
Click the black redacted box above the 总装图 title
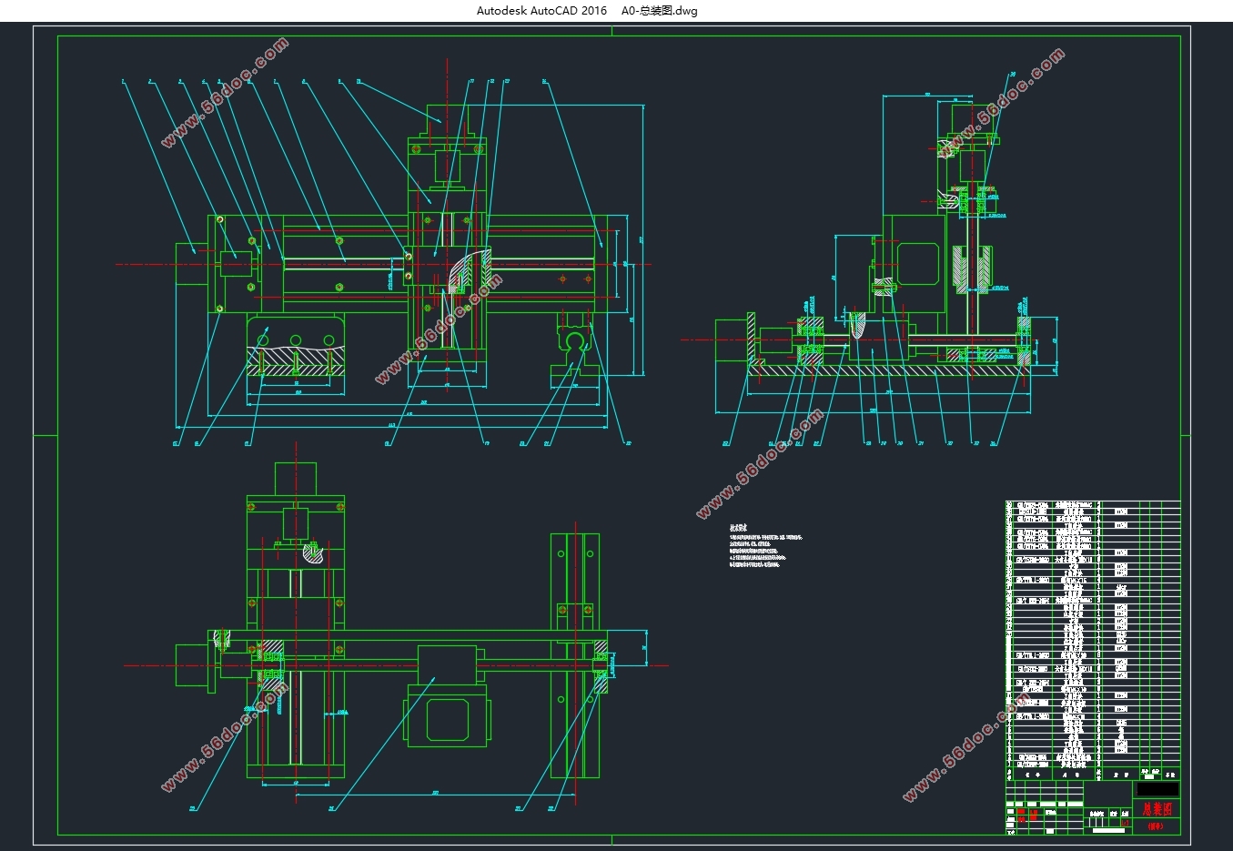[1157, 789]
